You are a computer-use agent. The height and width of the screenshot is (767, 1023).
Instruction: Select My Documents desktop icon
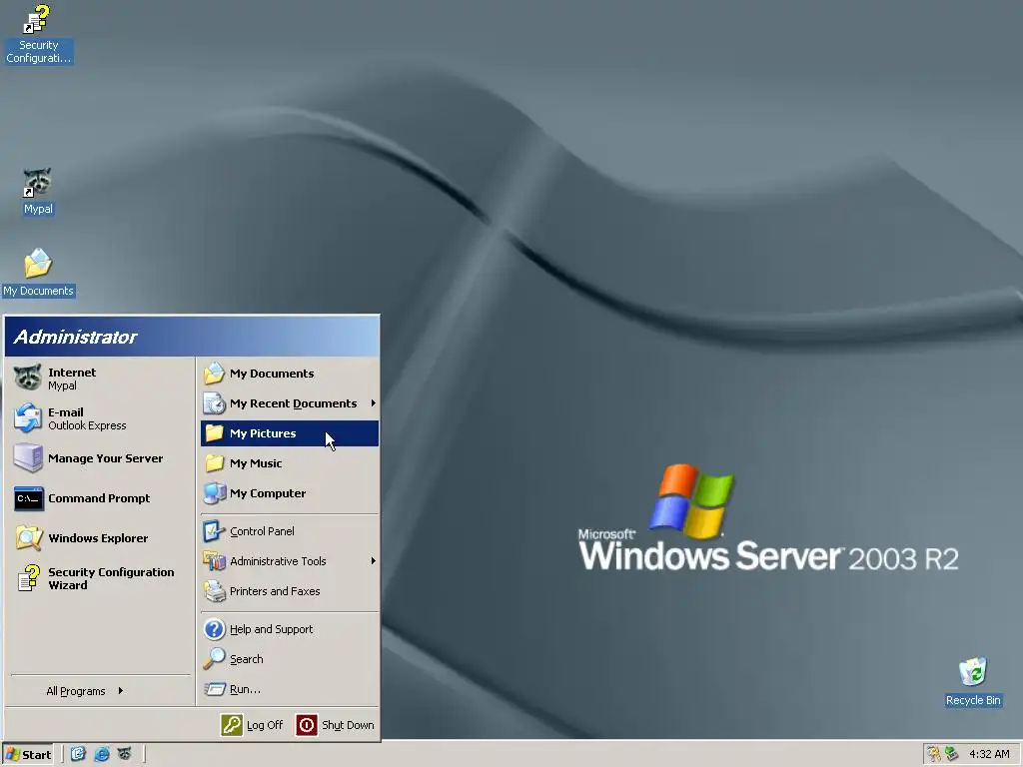pyautogui.click(x=38, y=273)
